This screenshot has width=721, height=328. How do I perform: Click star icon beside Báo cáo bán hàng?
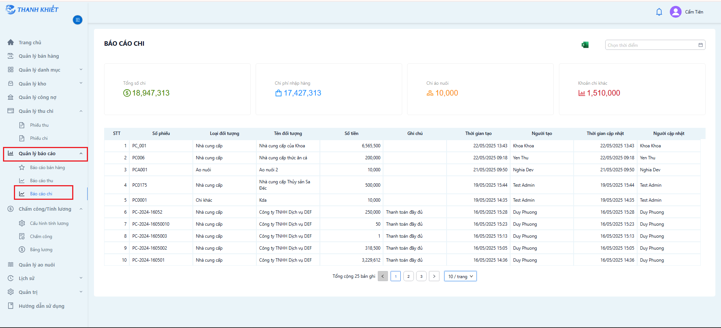click(22, 168)
